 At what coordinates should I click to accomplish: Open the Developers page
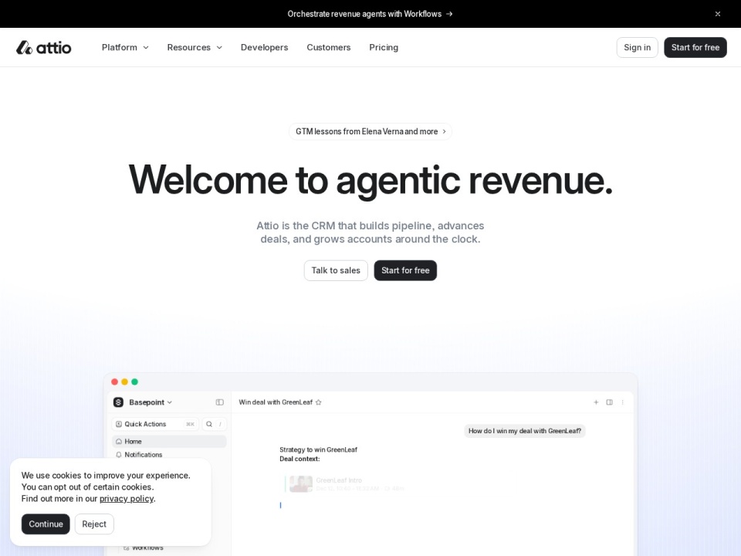(264, 47)
